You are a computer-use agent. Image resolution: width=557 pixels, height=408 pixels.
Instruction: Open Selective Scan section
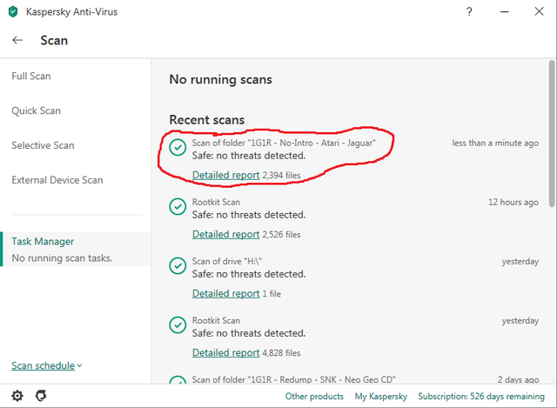[43, 145]
